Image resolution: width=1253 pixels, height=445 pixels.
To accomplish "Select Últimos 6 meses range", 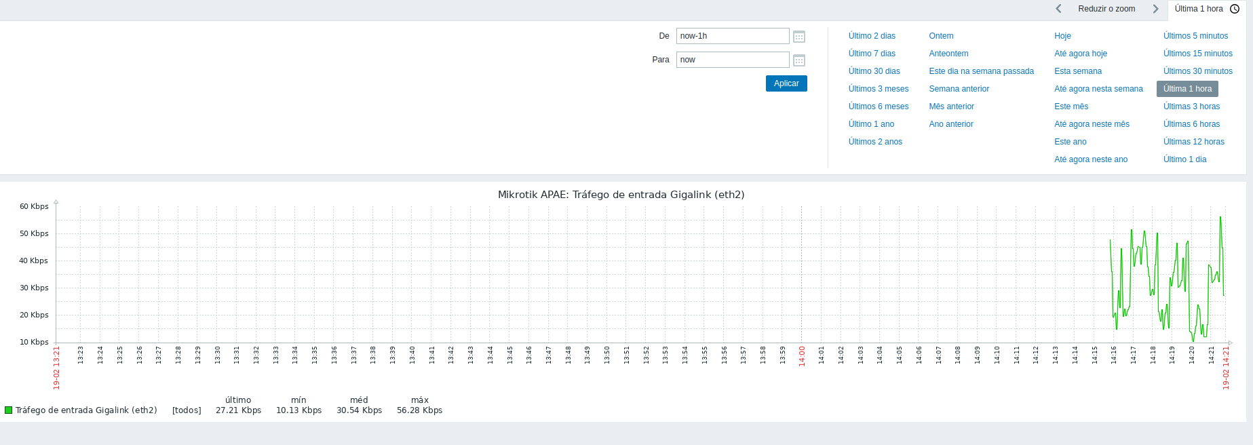I will coord(879,107).
